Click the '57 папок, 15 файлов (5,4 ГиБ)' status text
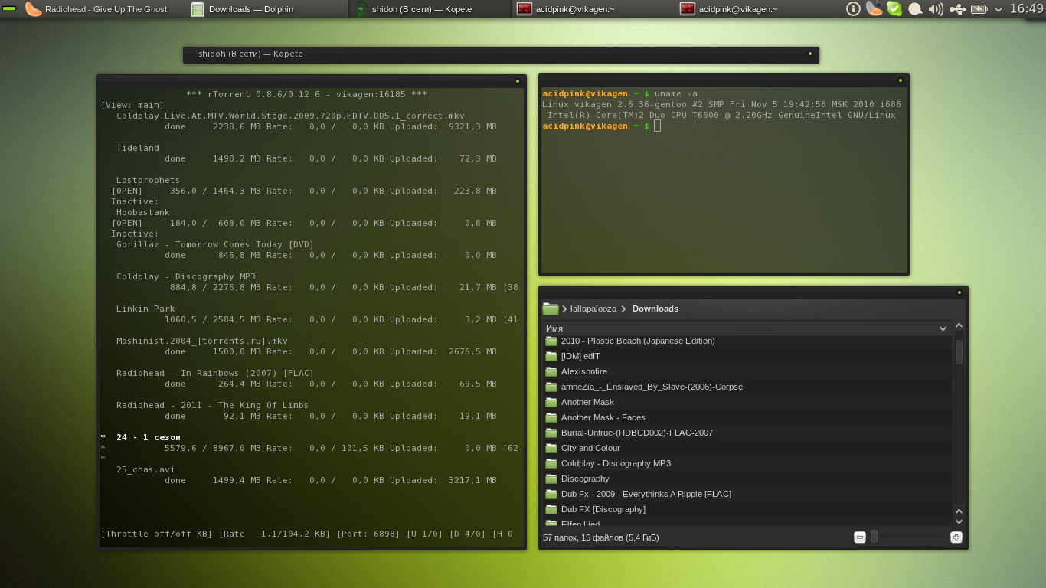This screenshot has height=588, width=1046. tap(600, 537)
